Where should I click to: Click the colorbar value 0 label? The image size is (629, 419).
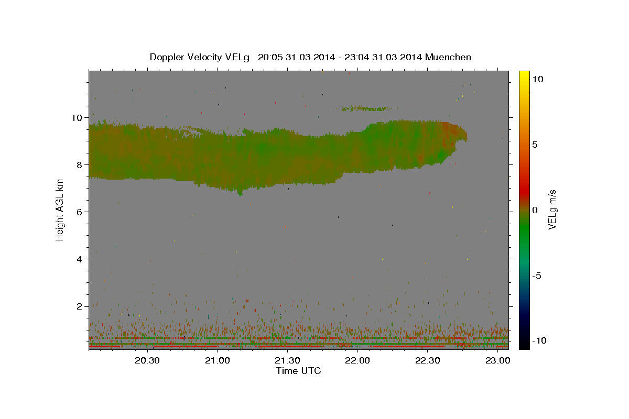pos(535,210)
